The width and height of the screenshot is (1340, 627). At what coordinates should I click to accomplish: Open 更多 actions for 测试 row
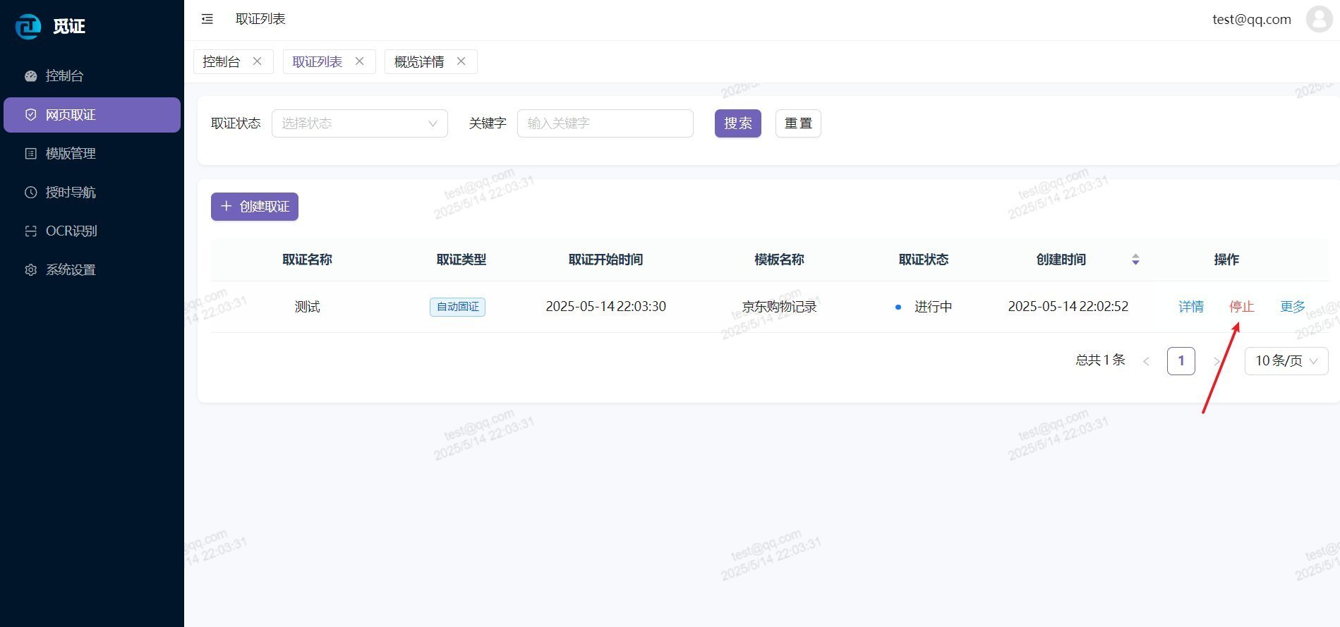point(1292,307)
